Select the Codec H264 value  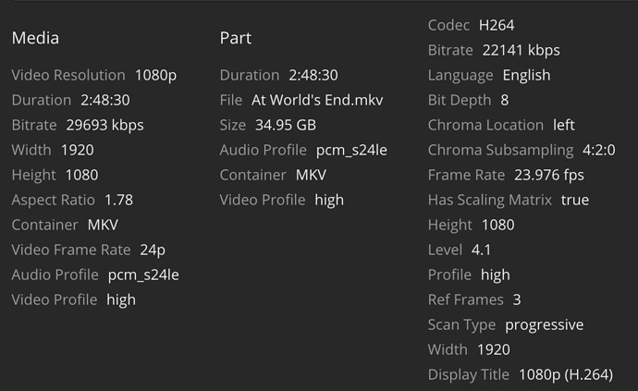coord(497,25)
